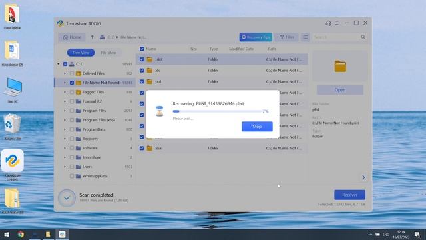
Task: Go up one folder level arrow
Action: [92, 37]
